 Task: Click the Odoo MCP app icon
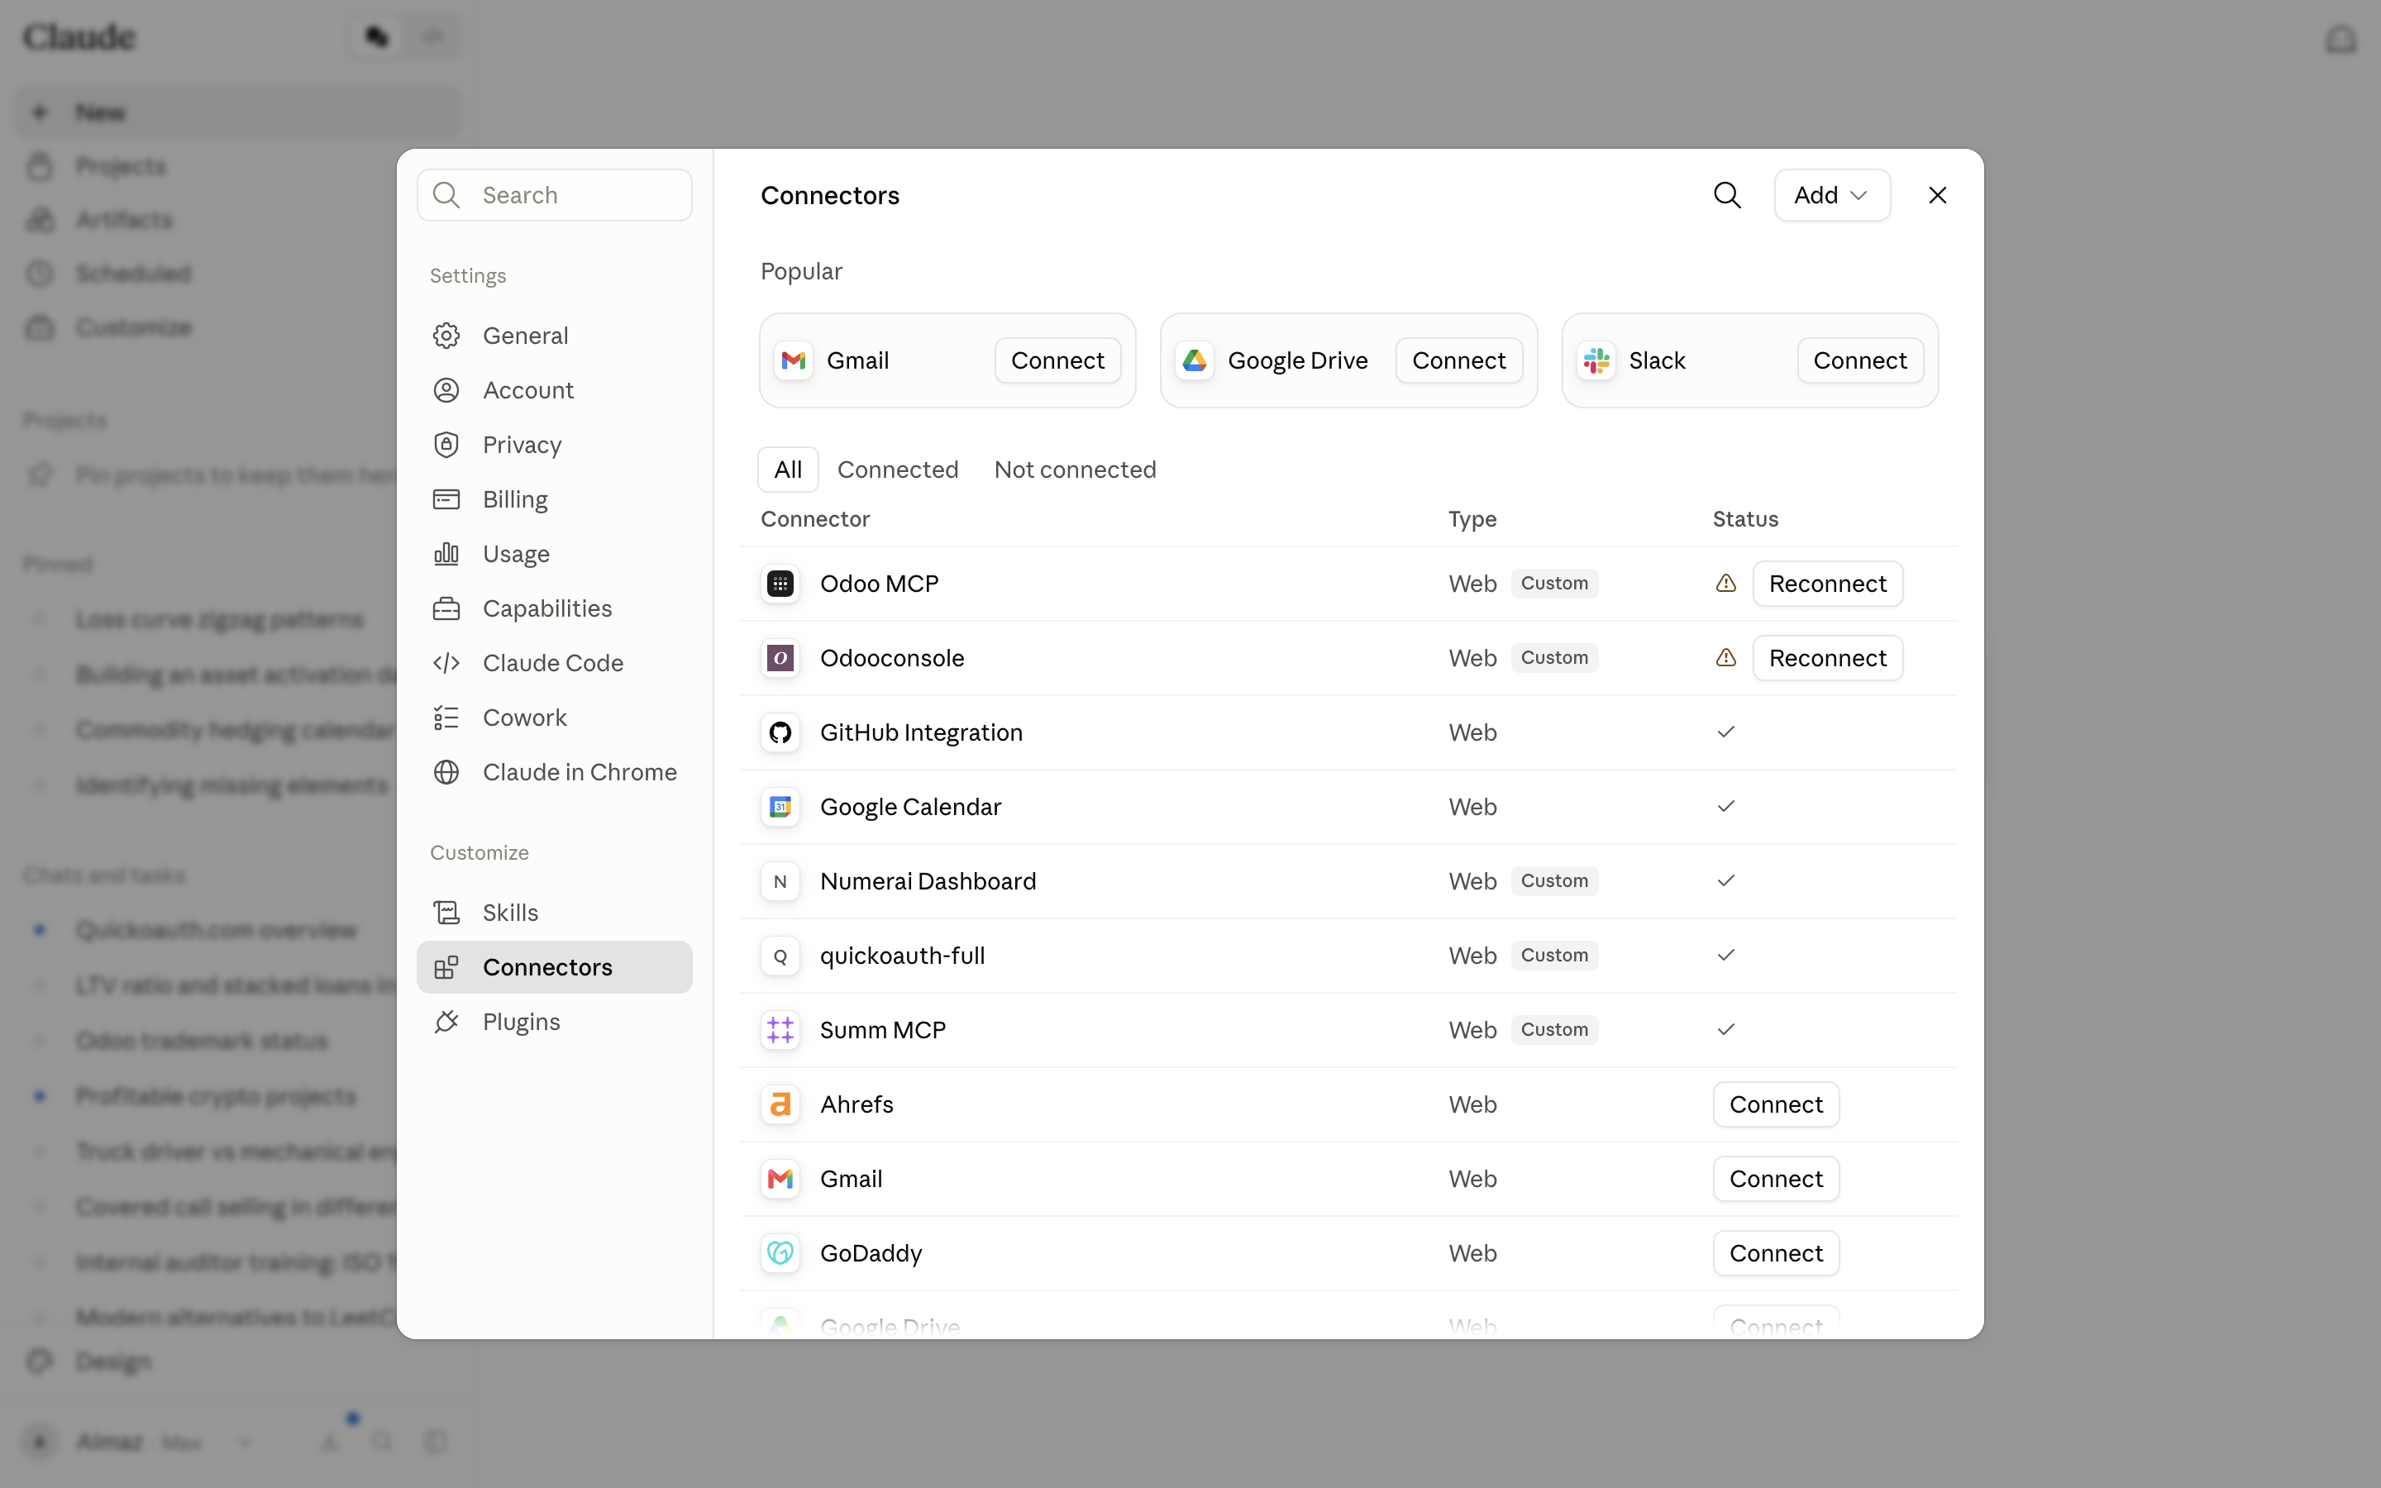tap(780, 584)
